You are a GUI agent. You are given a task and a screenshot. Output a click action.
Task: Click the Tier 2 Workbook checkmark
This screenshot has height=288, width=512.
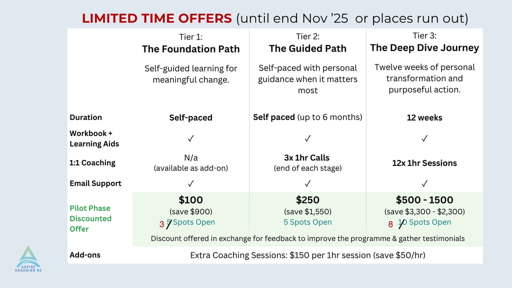pos(307,138)
